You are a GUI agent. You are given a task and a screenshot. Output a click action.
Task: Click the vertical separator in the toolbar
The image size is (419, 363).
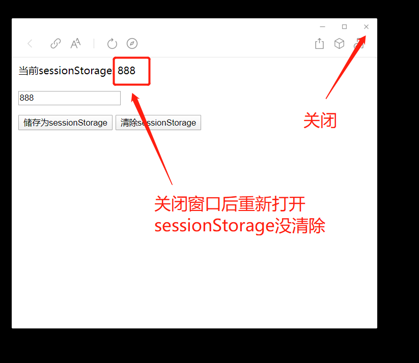point(94,44)
